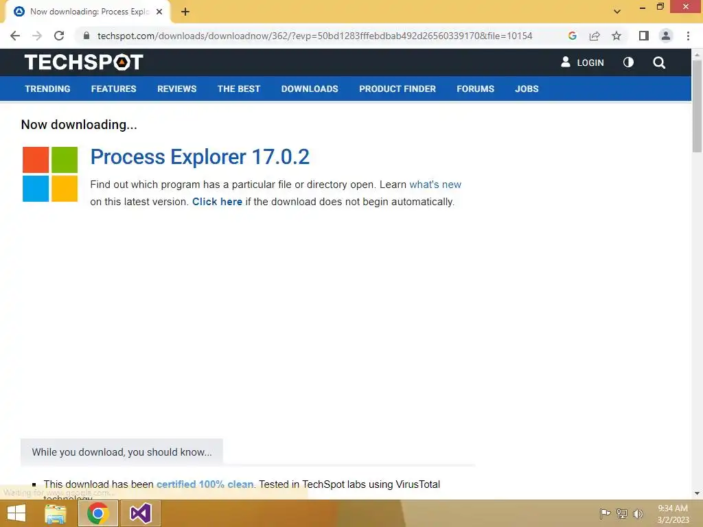703x527 pixels.
Task: Open File Explorer from the taskbar
Action: tap(56, 513)
